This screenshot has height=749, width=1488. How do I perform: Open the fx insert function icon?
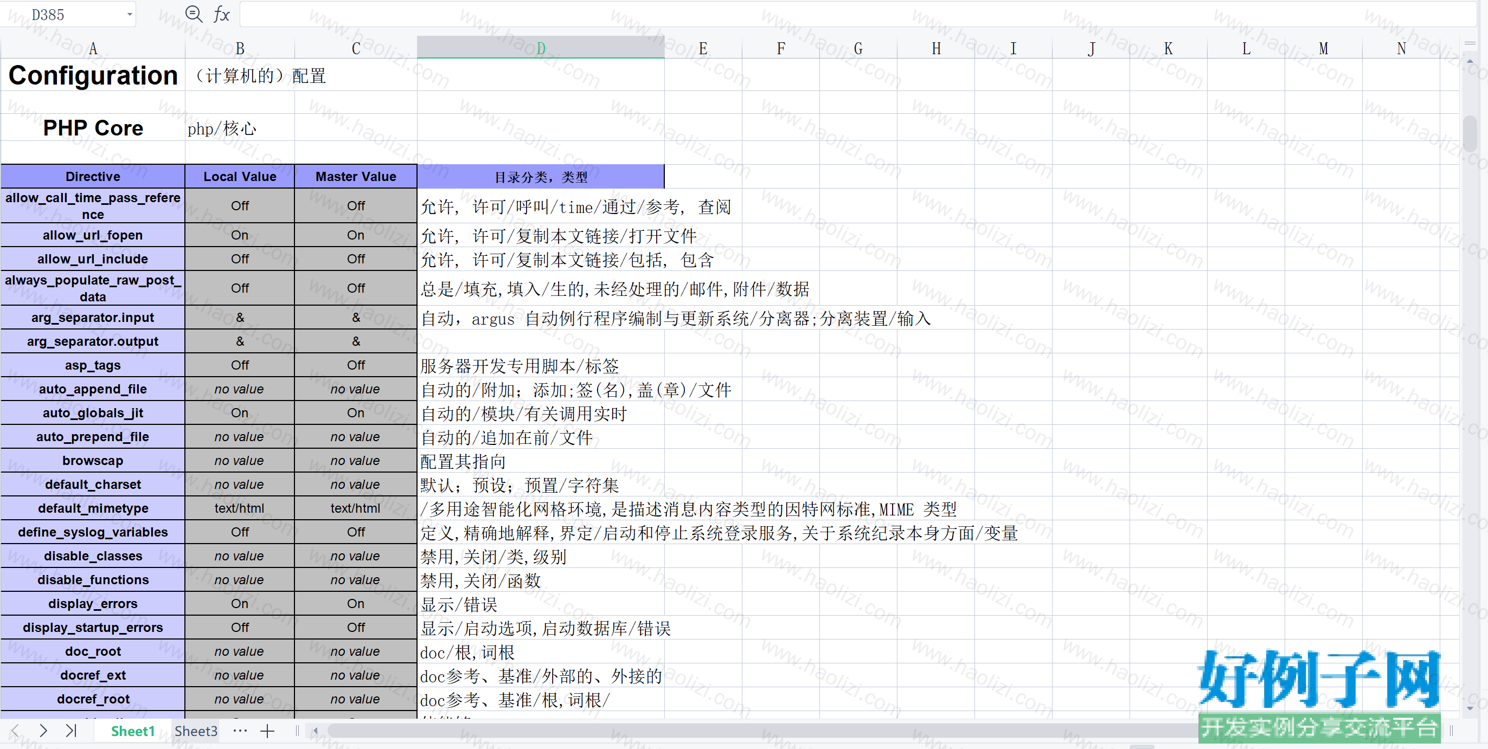coord(221,15)
